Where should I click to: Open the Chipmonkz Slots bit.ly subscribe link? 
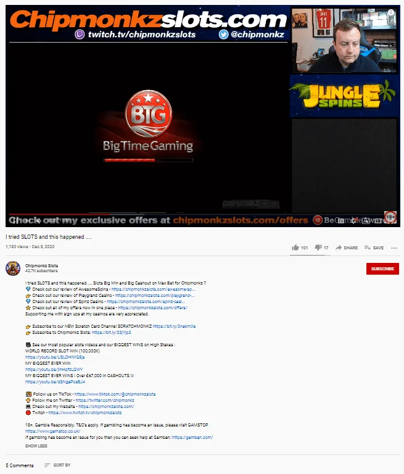111,333
